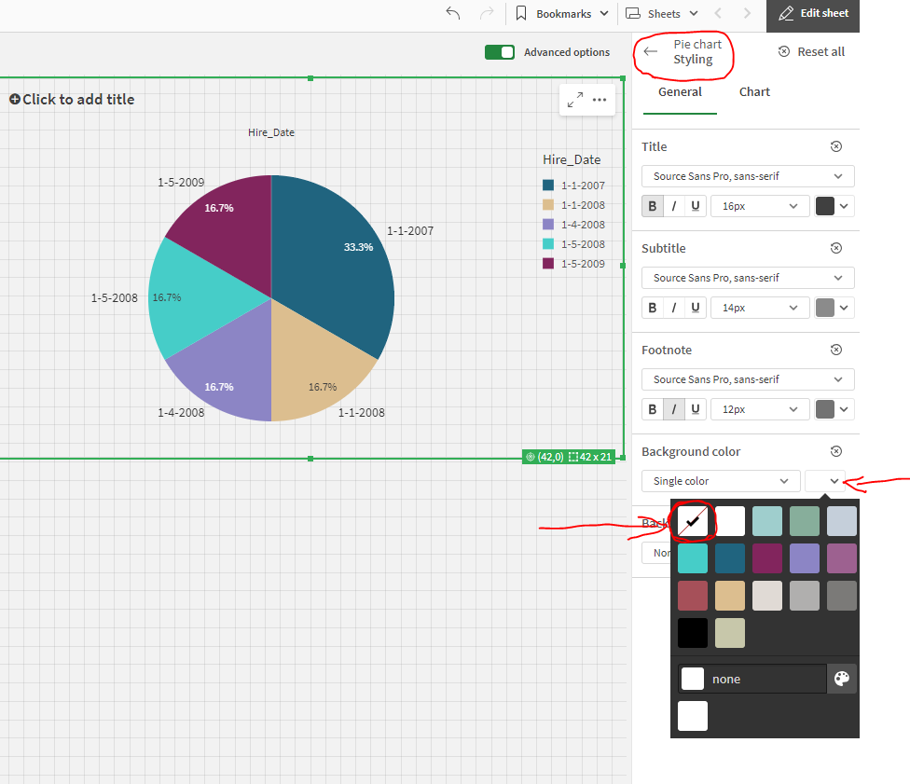Viewport: 910px width, 784px height.
Task: Enable bold formatting for the Subtitle
Action: click(652, 308)
